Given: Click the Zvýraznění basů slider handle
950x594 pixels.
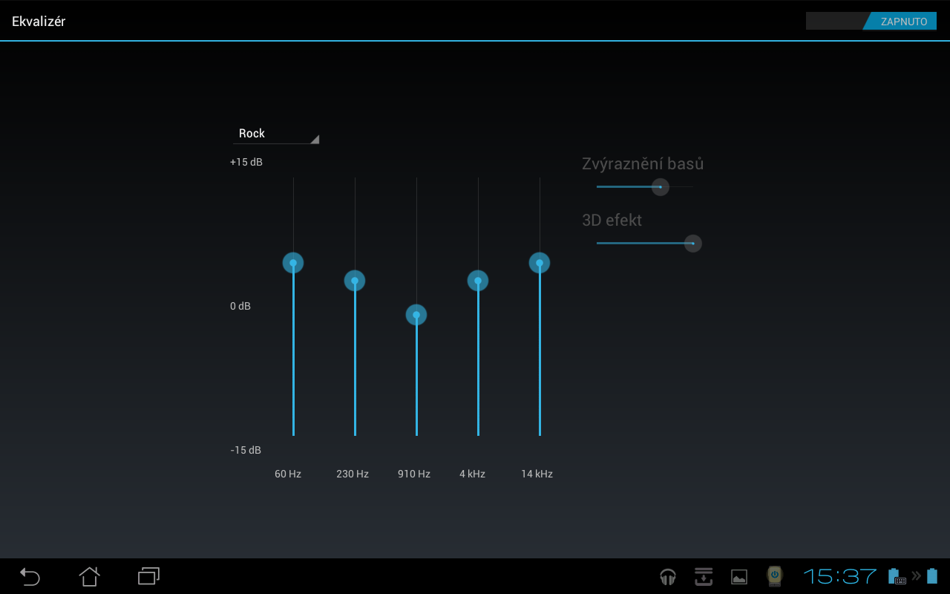Looking at the screenshot, I should pyautogui.click(x=660, y=187).
